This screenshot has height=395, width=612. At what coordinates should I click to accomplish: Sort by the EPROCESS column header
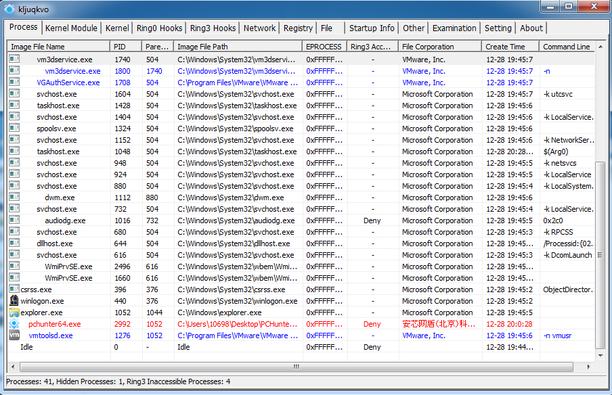pyautogui.click(x=325, y=47)
